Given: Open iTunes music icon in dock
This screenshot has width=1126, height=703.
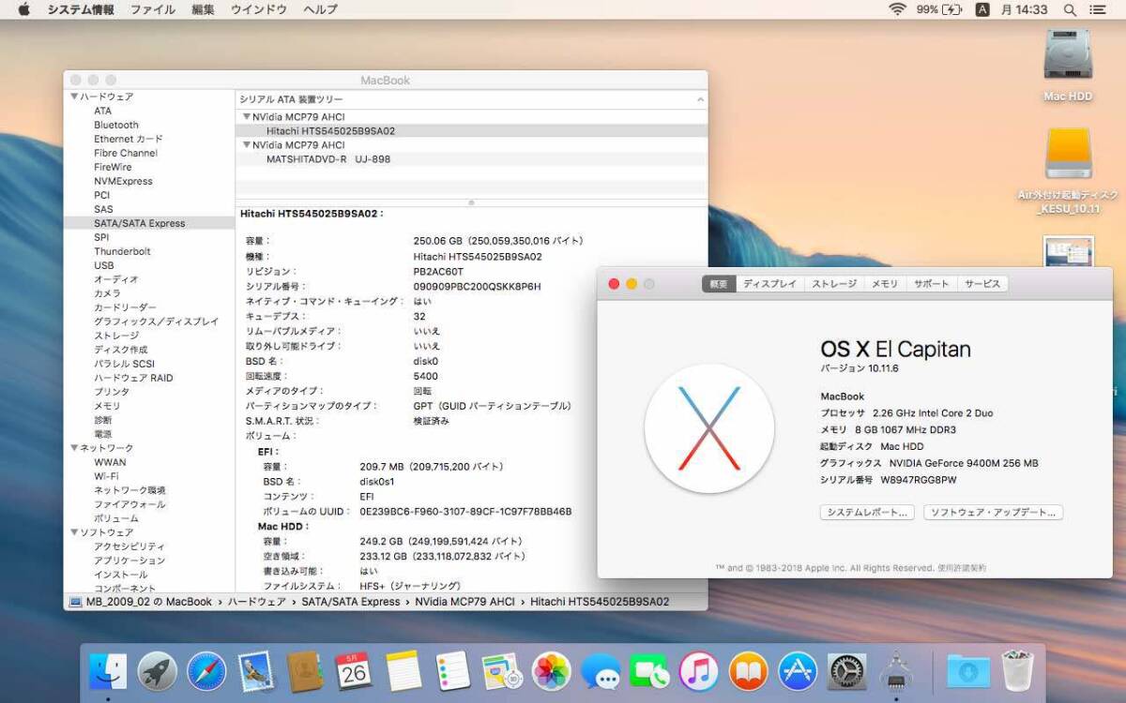Looking at the screenshot, I should [698, 671].
